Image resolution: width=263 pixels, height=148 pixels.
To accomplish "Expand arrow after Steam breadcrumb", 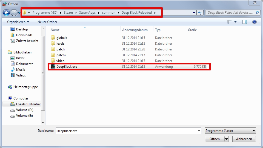I will pos(76,13).
